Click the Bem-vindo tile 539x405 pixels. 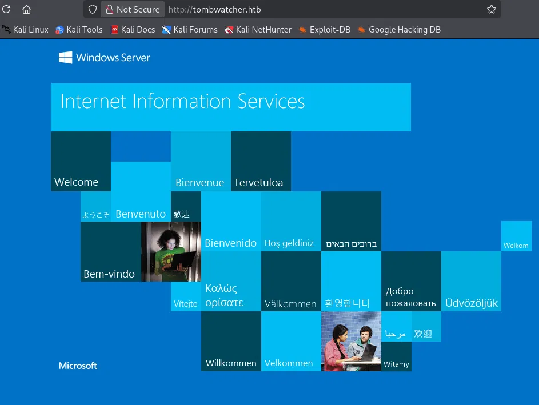(x=111, y=251)
